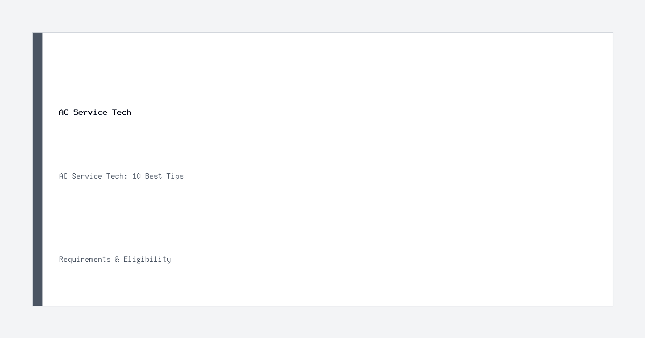
Task: Click empty white card area right of heading
Action: [x=376, y=112]
